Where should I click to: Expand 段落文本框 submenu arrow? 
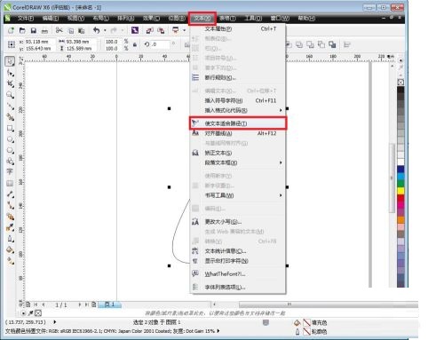tap(281, 162)
